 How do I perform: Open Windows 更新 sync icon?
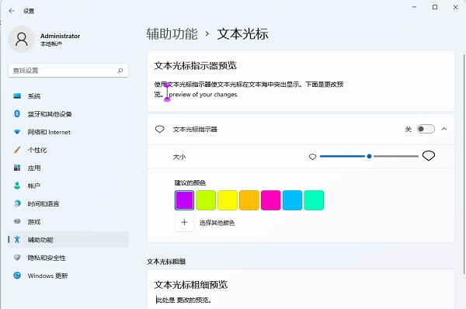(17, 276)
